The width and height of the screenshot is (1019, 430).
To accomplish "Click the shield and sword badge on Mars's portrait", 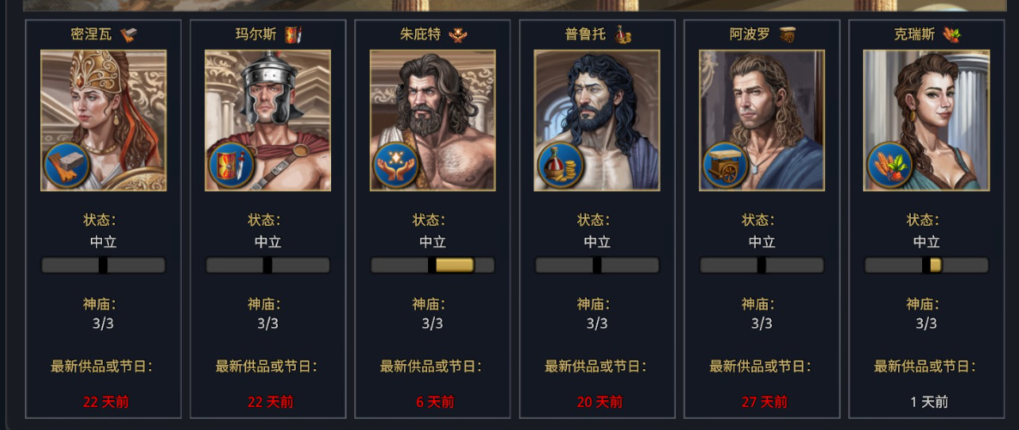I will pyautogui.click(x=231, y=166).
